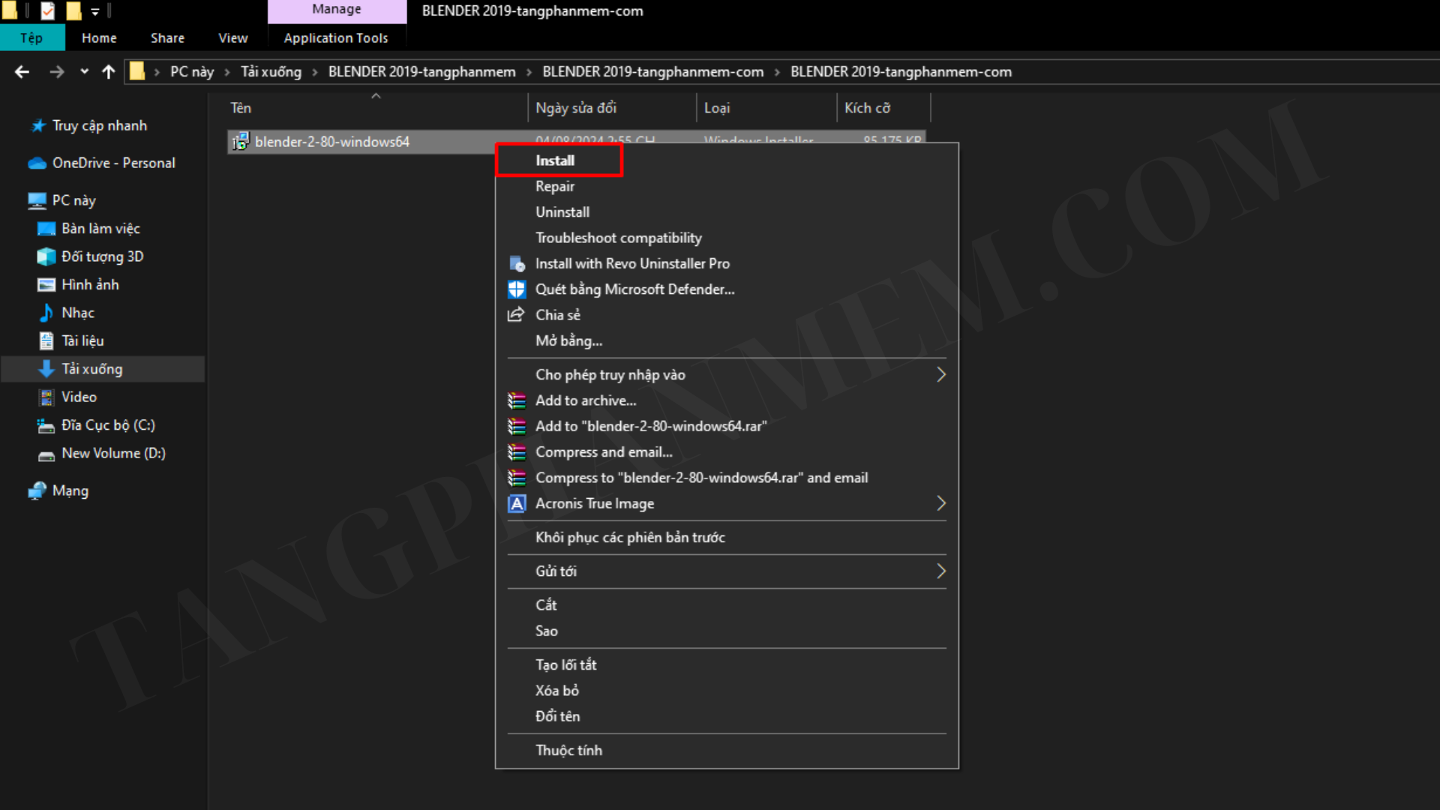
Task: Click the Revo Uninstaller Pro icon
Action: coord(517,264)
